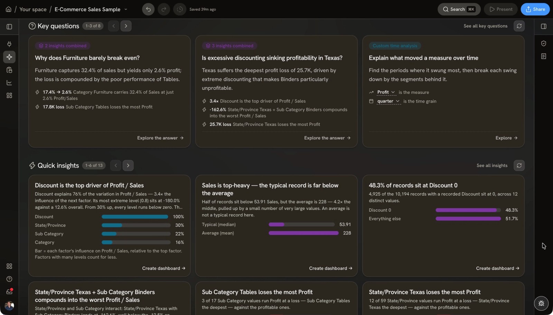553x315 pixels.
Task: Open the help question mark icon
Action: [x=9, y=279]
